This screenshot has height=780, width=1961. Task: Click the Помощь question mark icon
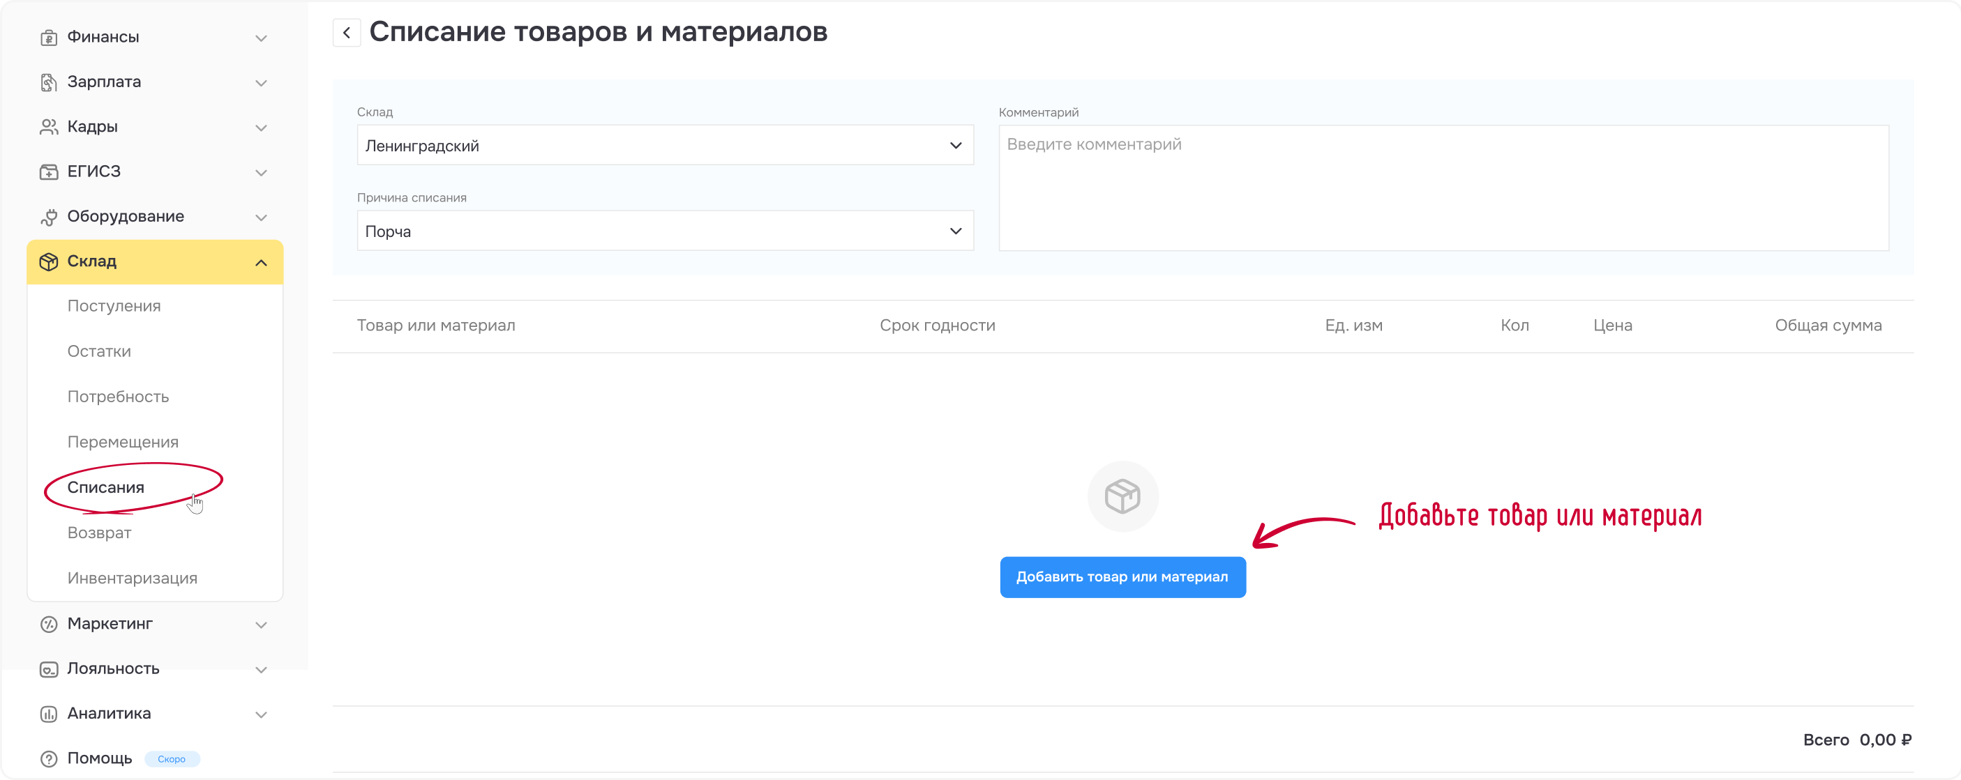coord(49,758)
